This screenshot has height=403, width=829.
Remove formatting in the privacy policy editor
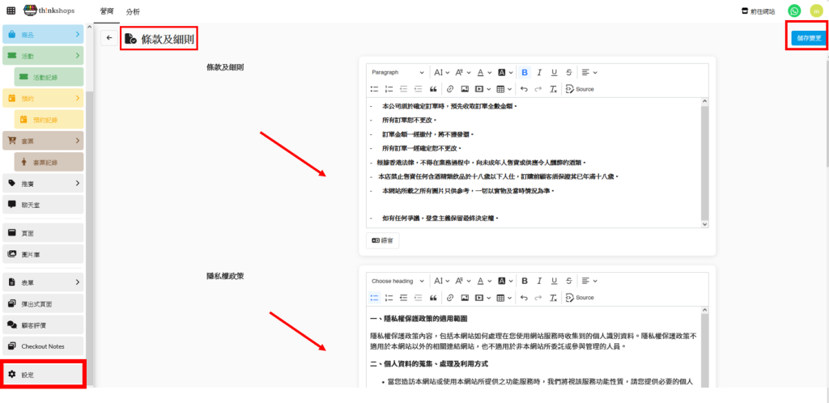tap(553, 298)
